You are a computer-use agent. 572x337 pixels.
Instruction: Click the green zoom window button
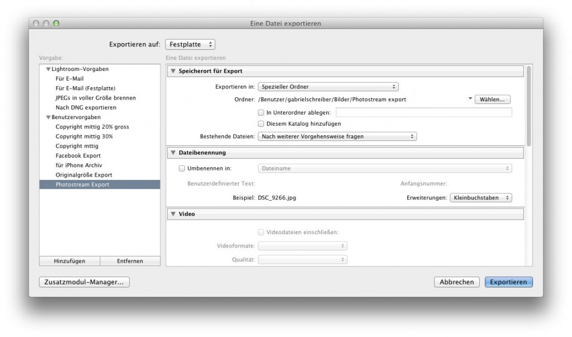(56, 23)
